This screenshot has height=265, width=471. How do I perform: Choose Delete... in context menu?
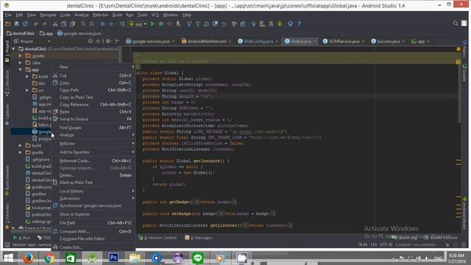pyautogui.click(x=93, y=175)
